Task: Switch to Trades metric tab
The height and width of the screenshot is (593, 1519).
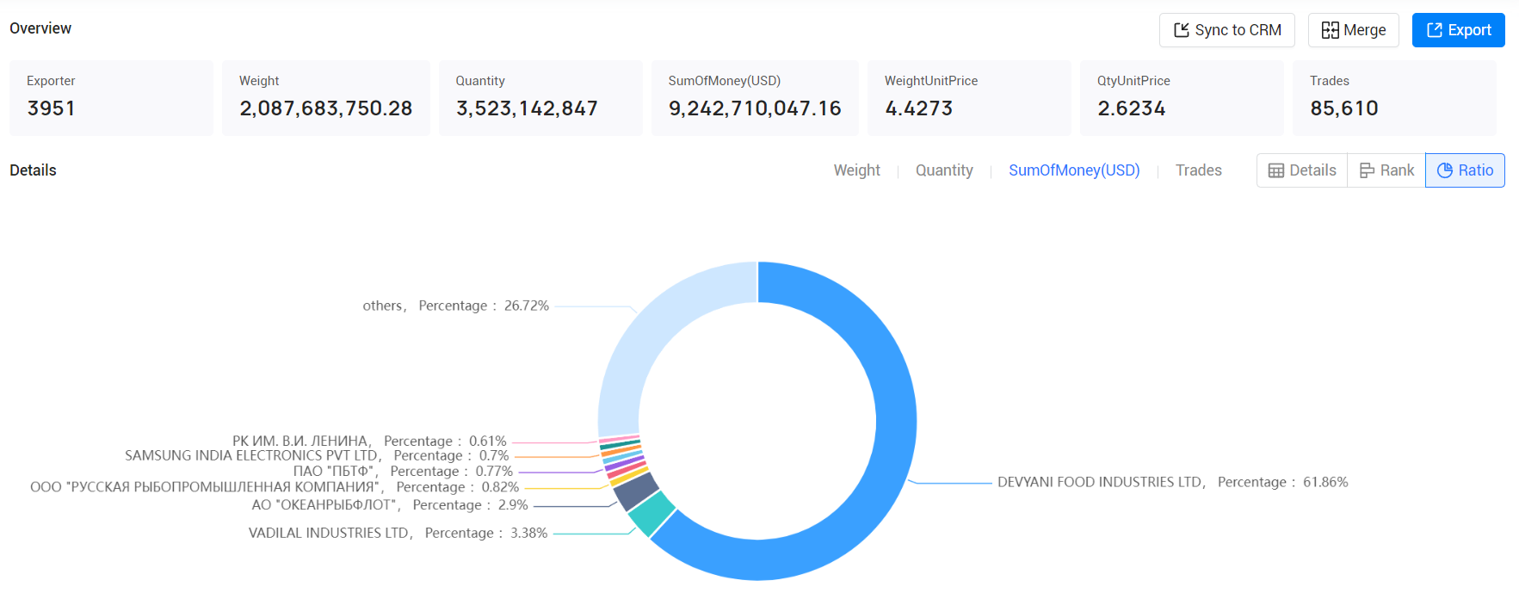Action: [1198, 170]
